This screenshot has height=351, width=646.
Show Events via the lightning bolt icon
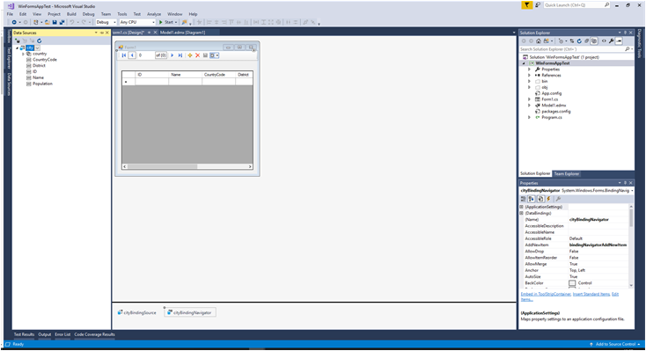click(549, 199)
